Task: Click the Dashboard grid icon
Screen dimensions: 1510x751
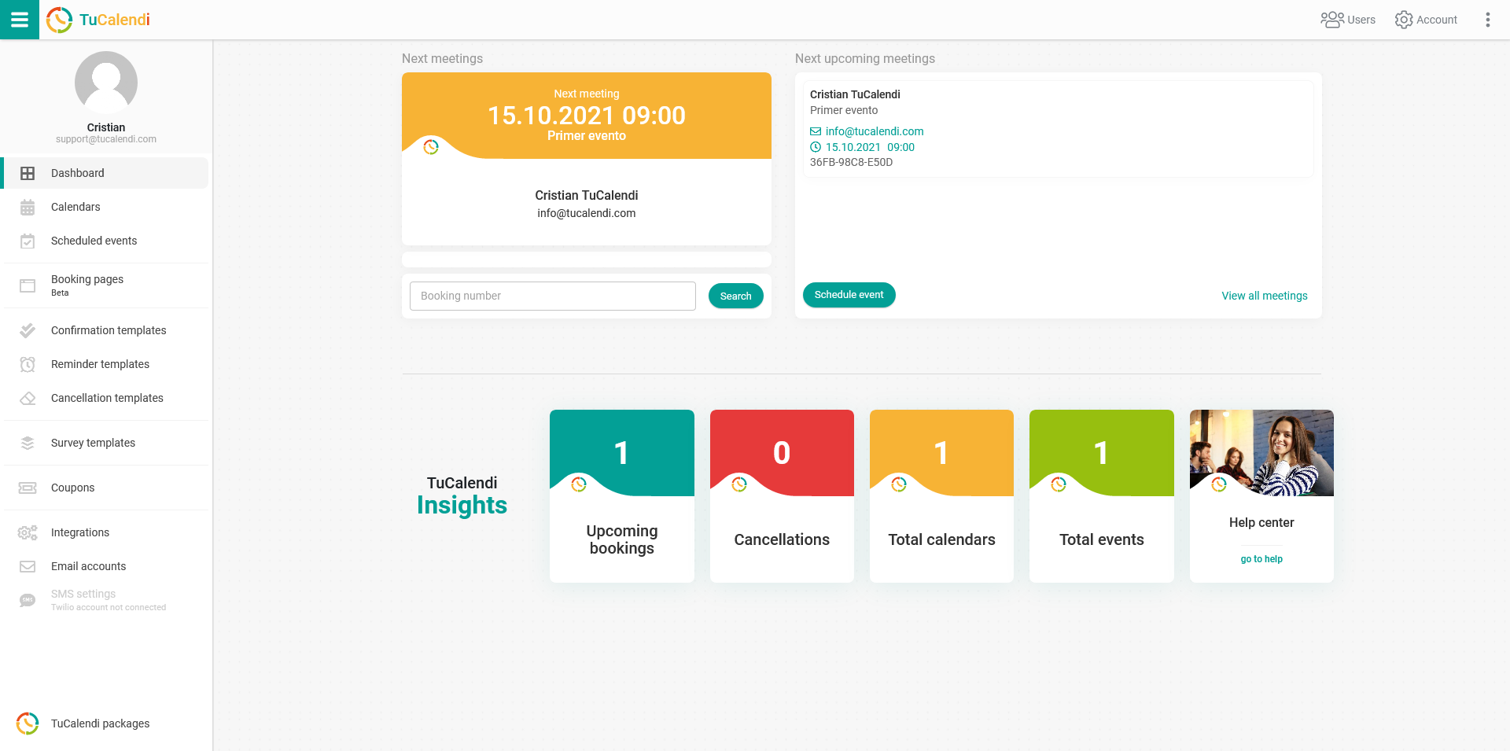Action: (x=28, y=173)
